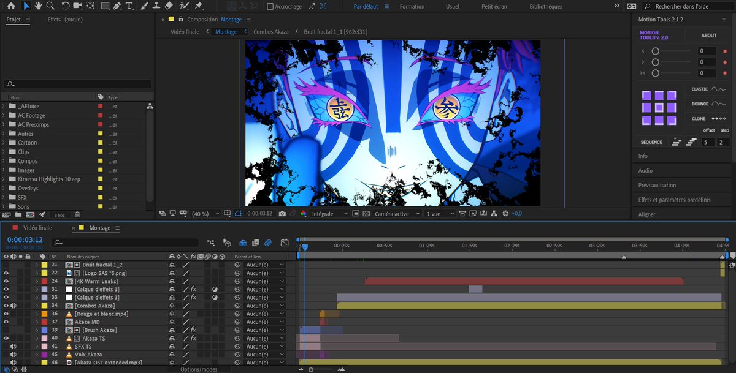The height and width of the screenshot is (373, 736).
Task: Select the Selection arrow tool
Action: click(26, 6)
